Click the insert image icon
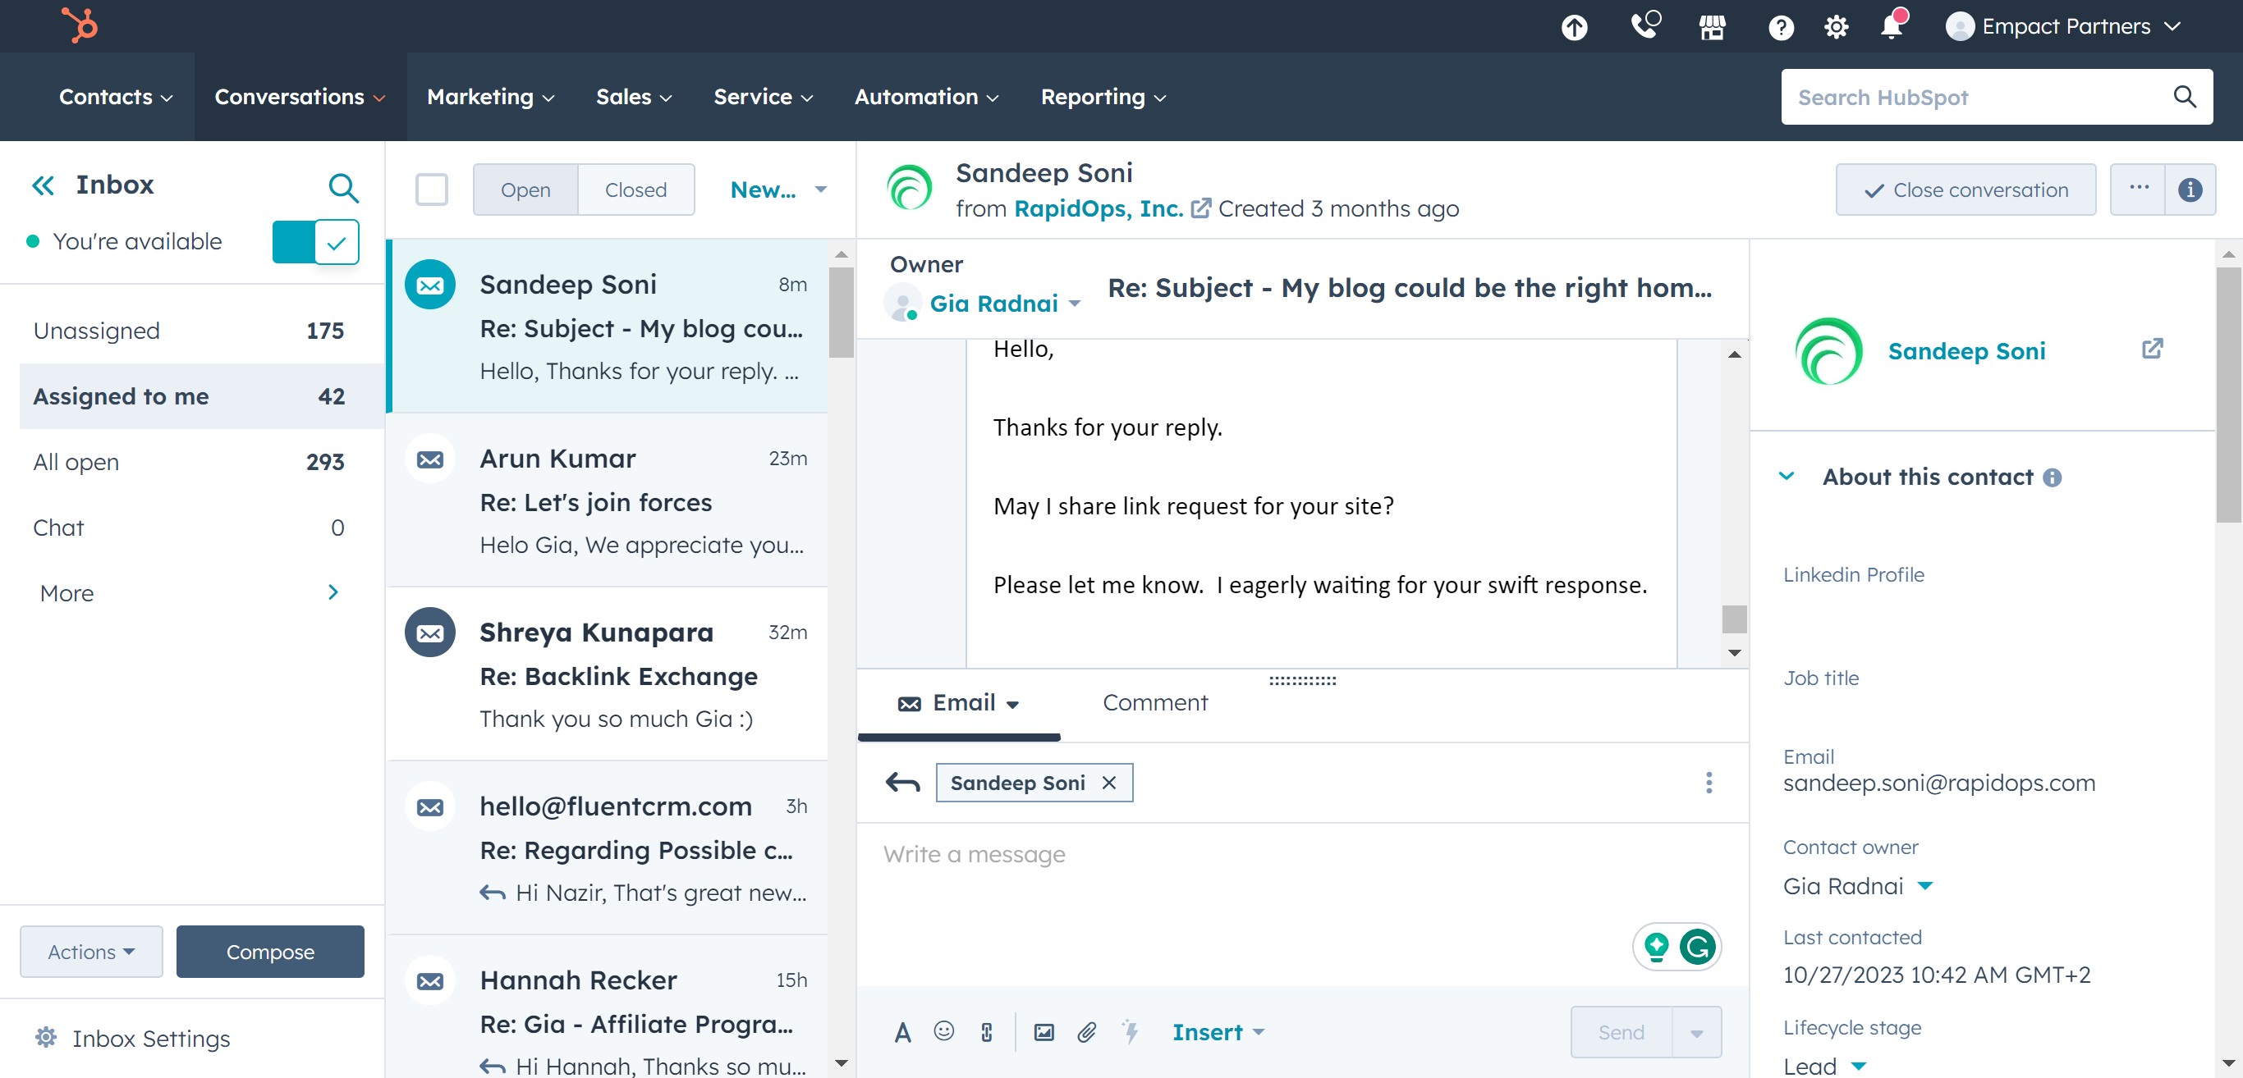The height and width of the screenshot is (1078, 2243). 1044,1032
